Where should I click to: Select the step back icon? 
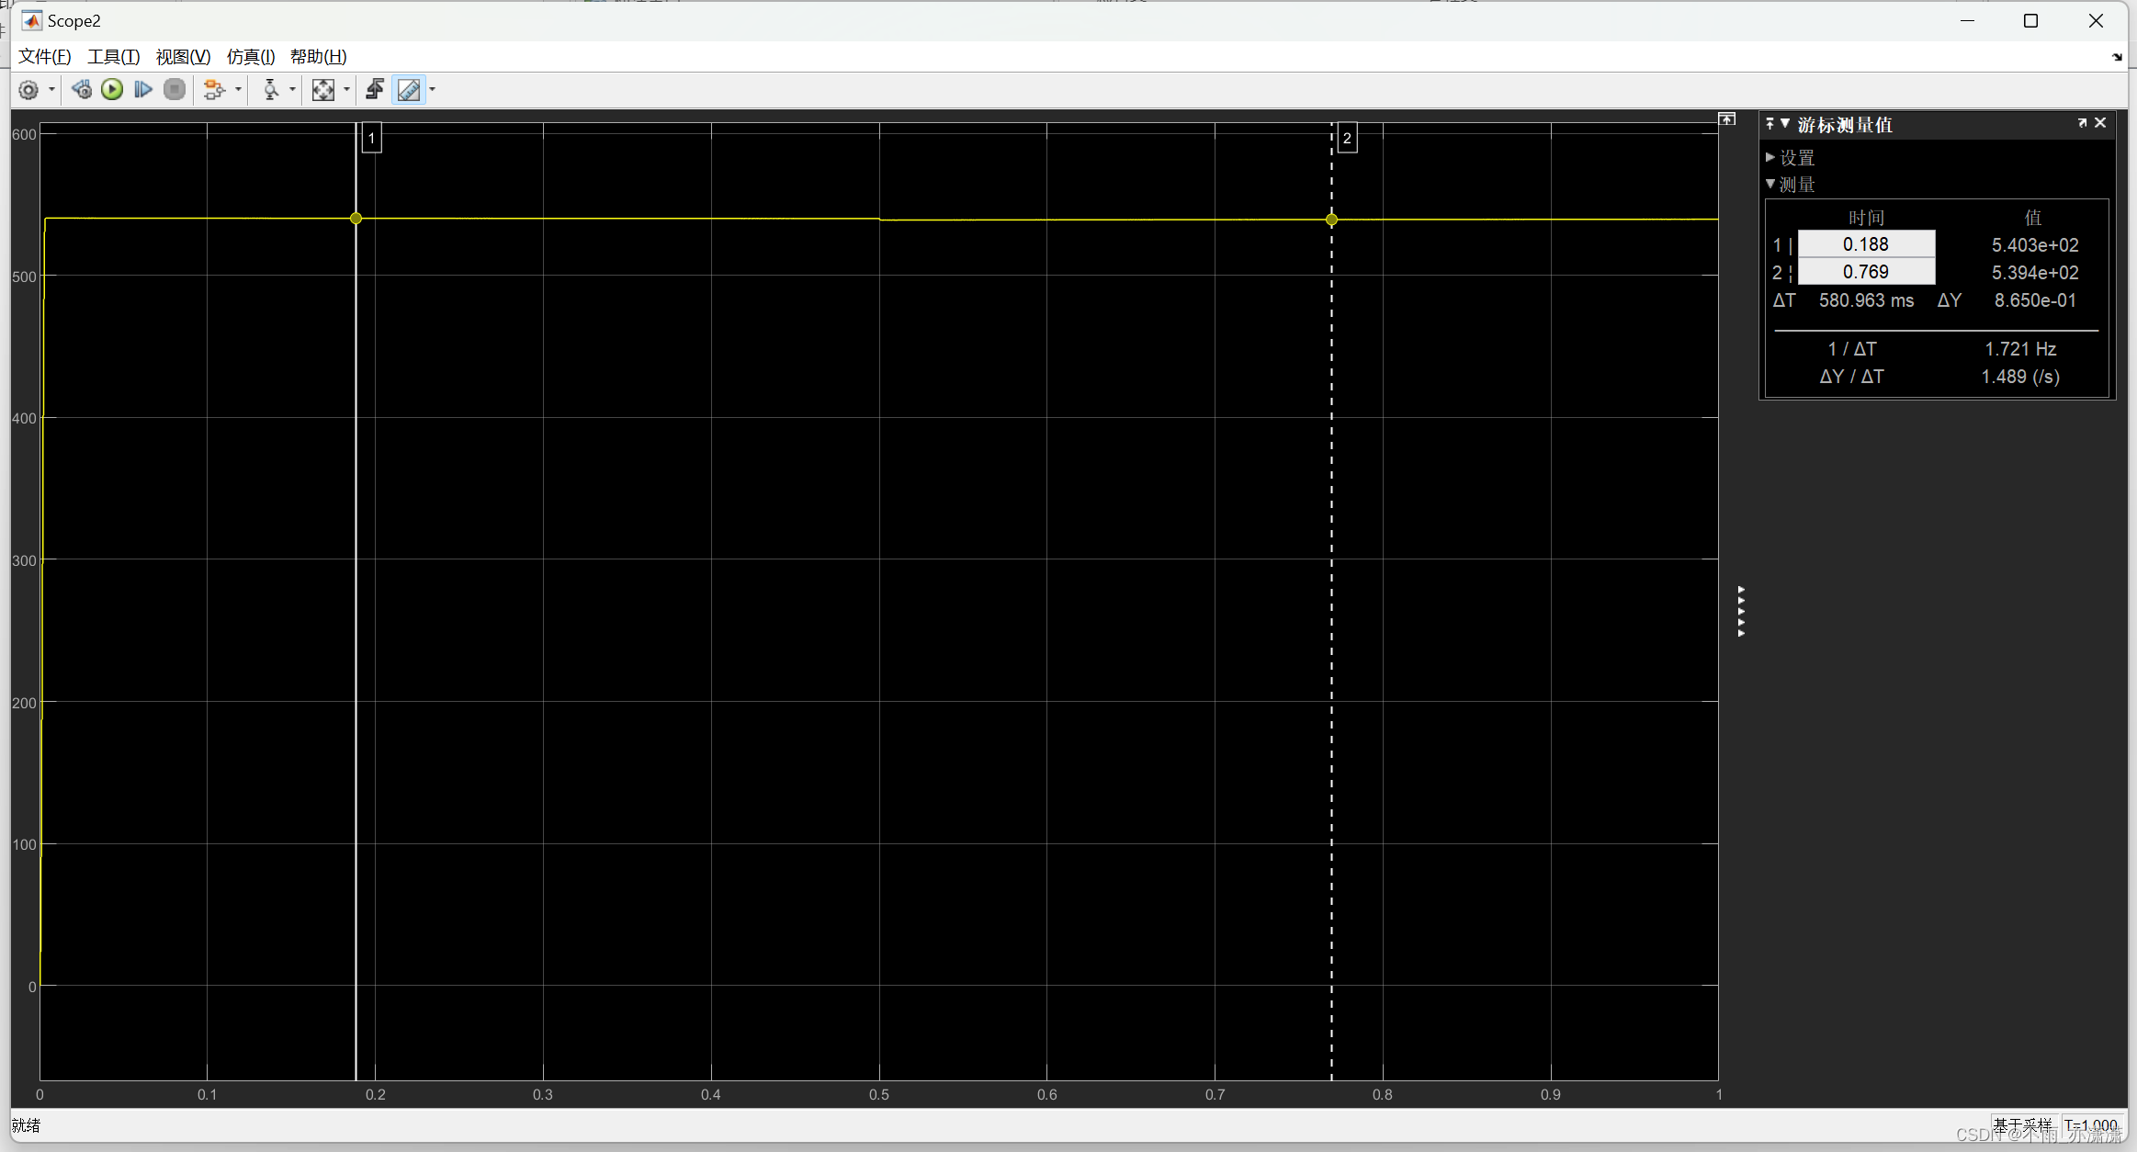81,89
